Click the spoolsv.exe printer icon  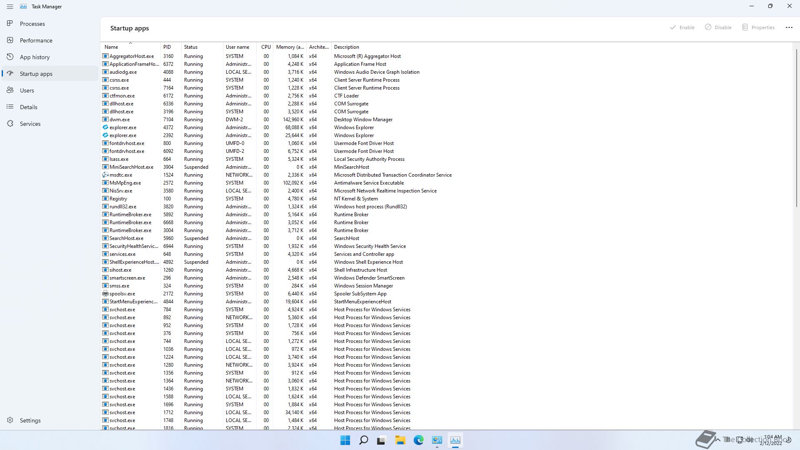(x=105, y=294)
